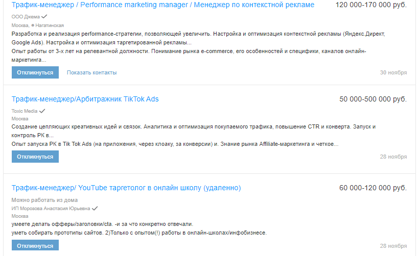The height and width of the screenshot is (256, 419).
Task: Click the 50 000-500 000 руб. salary
Action: click(373, 99)
